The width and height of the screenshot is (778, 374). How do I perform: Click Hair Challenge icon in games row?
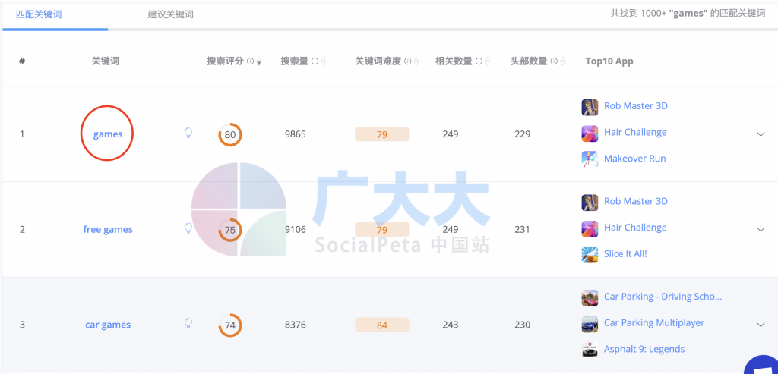tap(590, 133)
